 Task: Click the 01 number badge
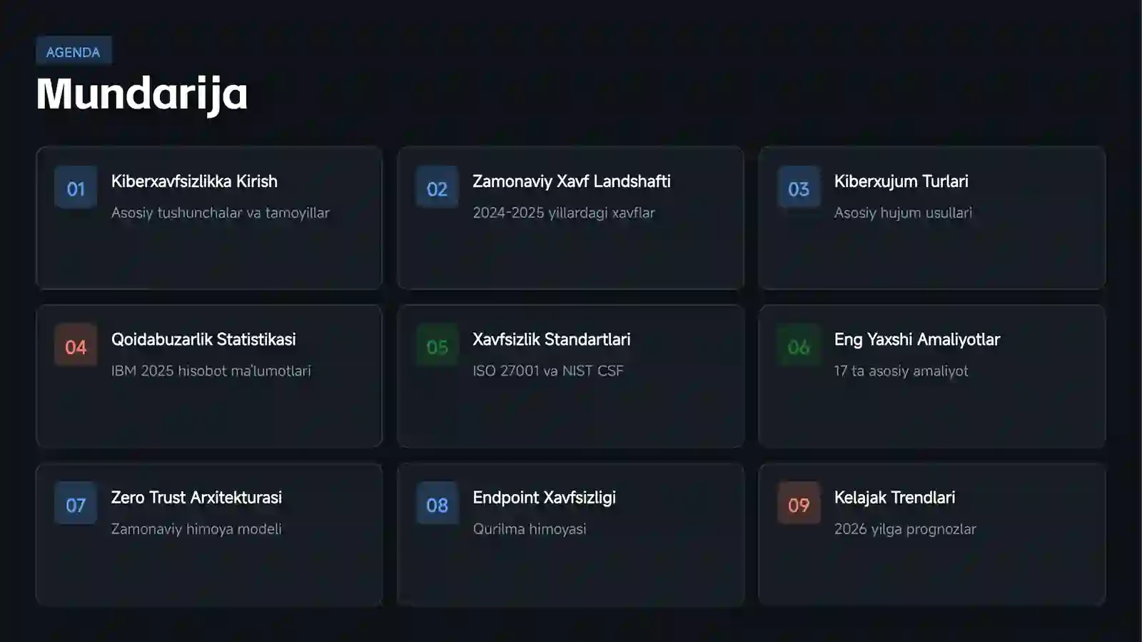pos(76,188)
